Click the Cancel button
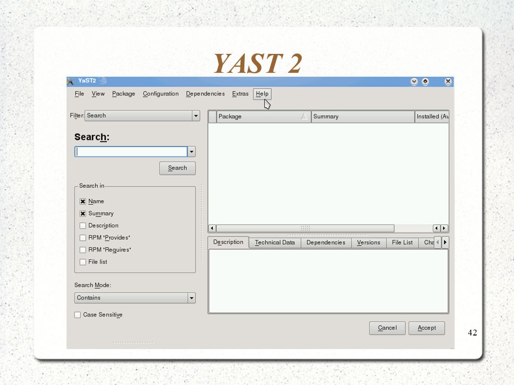 point(387,328)
